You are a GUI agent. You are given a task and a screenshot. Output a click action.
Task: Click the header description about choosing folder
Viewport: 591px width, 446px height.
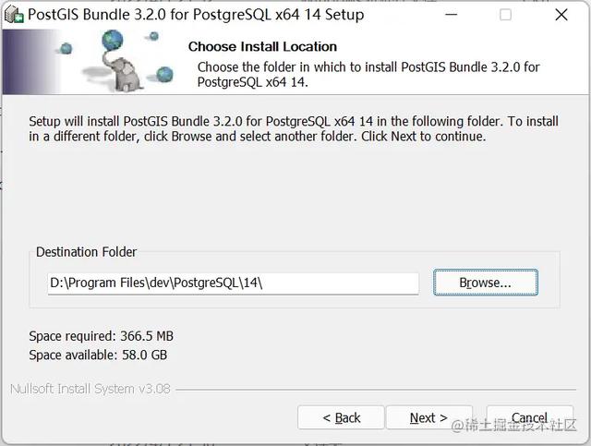click(x=368, y=74)
